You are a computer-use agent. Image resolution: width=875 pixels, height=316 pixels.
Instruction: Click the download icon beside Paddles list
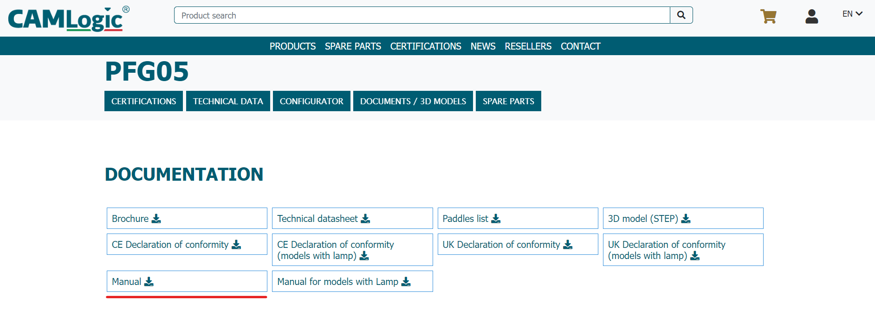[496, 219]
